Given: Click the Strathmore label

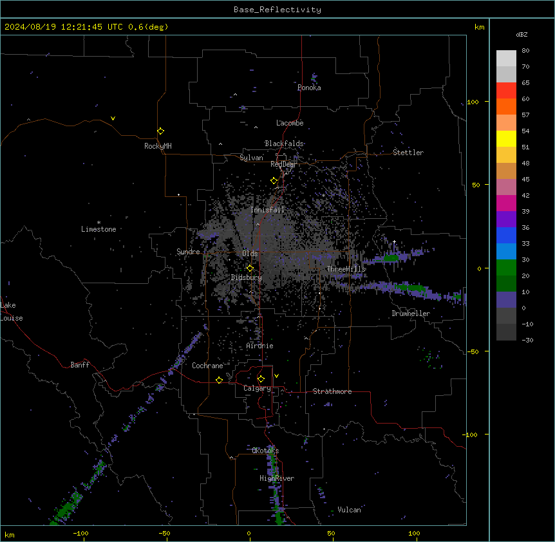Looking at the screenshot, I should point(332,391).
